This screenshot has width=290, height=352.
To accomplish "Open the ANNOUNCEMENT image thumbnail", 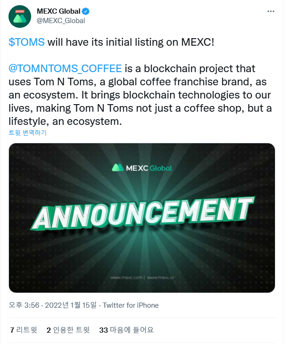I will 142,218.
